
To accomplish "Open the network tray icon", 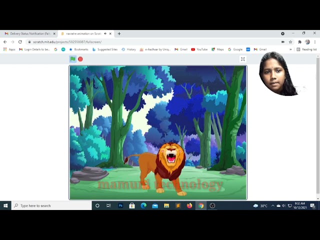I will point(289,205).
